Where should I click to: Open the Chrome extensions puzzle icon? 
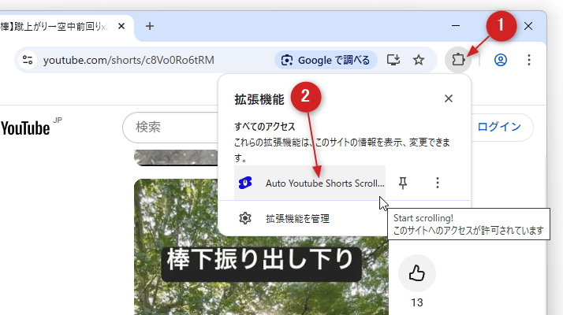pos(458,60)
